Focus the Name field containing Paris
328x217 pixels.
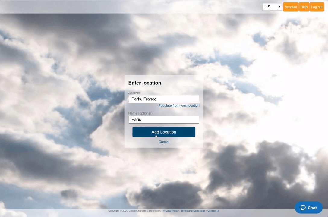(x=164, y=120)
